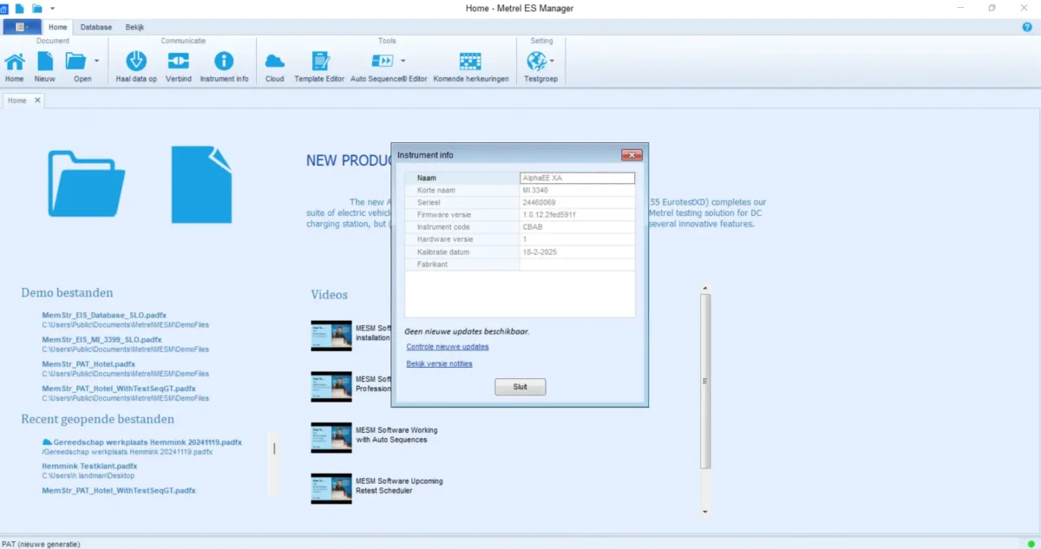Switch to the Bekijk ribbon tab

(x=135, y=27)
